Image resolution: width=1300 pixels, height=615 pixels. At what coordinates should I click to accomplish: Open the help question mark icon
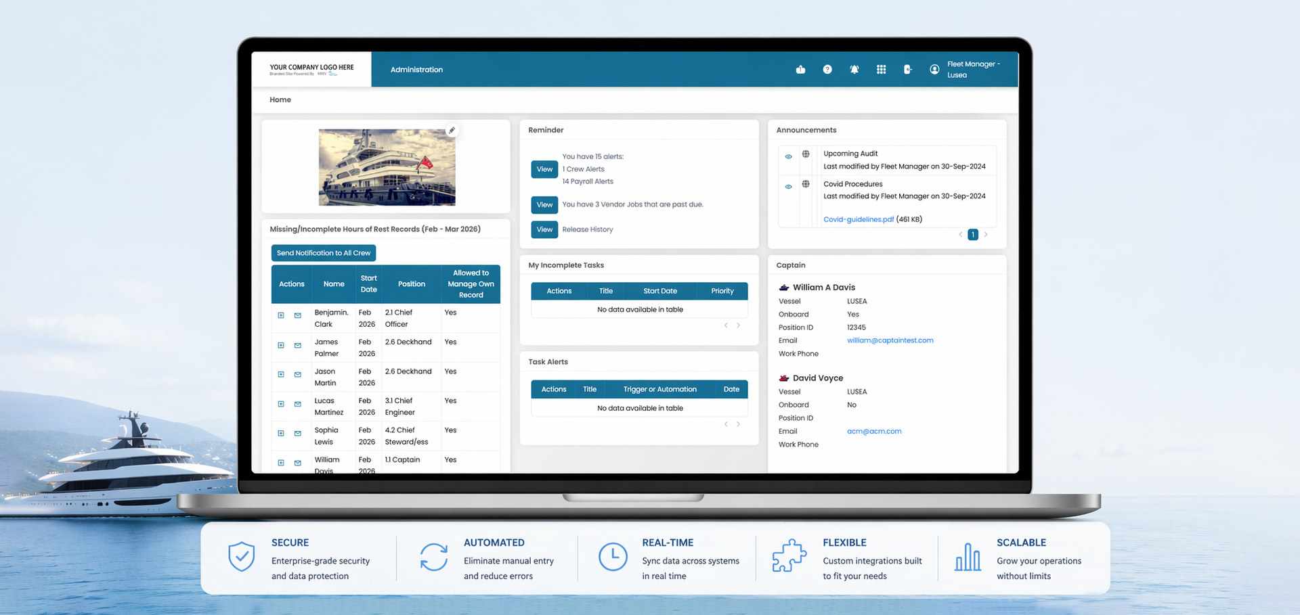tap(827, 70)
